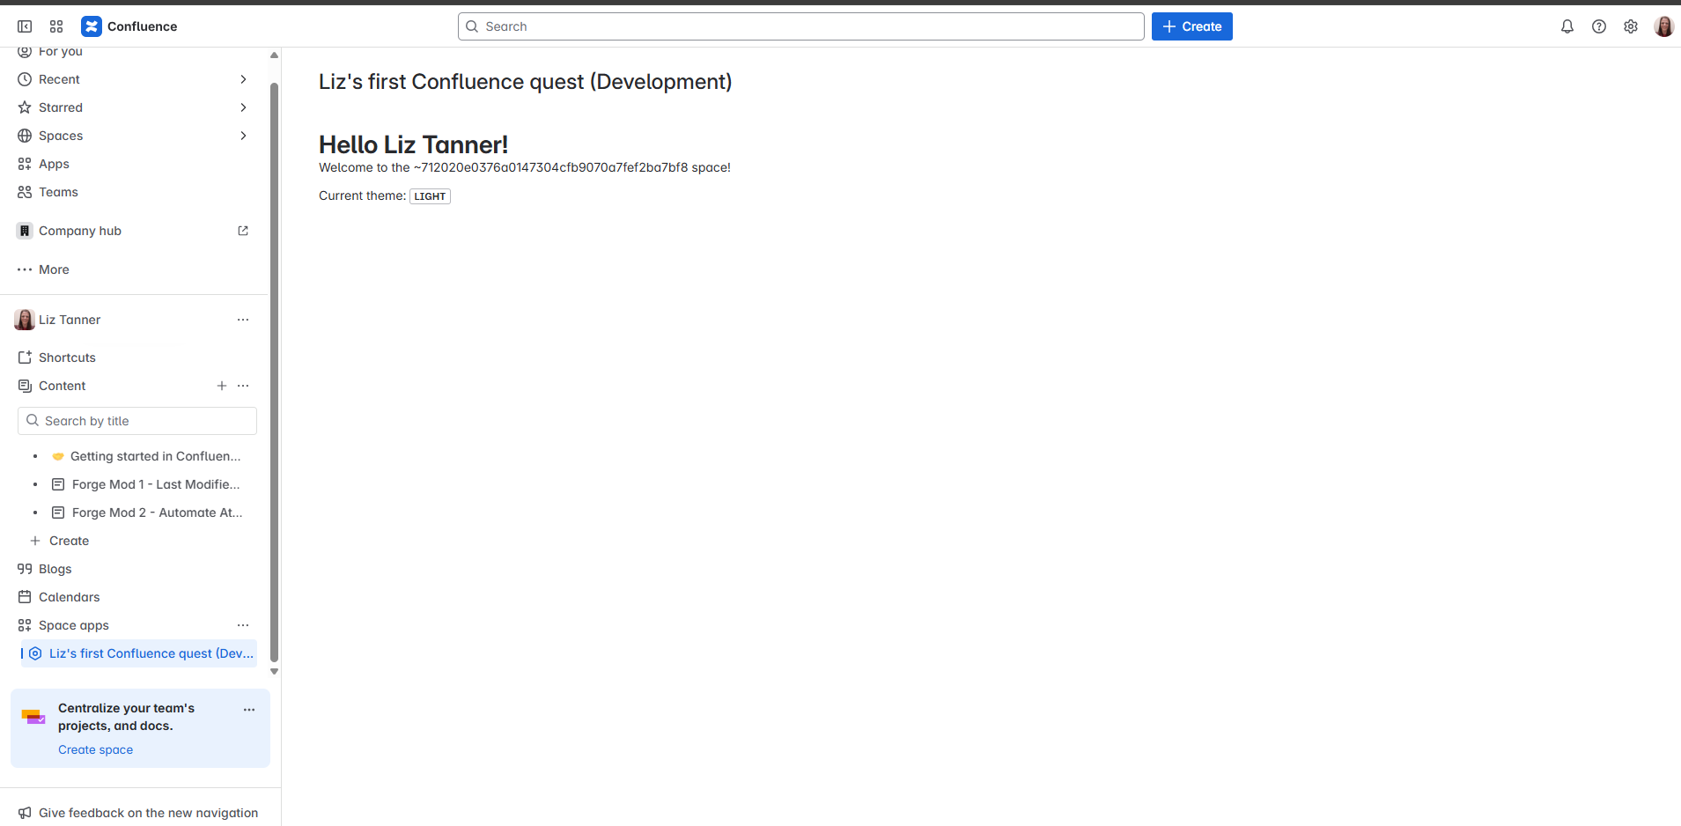Open Space apps more actions
The image size is (1681, 826).
pyautogui.click(x=243, y=625)
